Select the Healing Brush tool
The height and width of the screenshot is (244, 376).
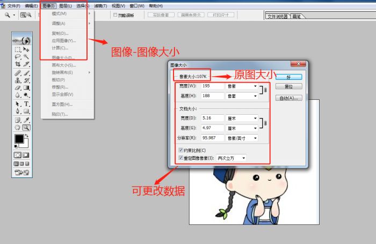pyautogui.click(x=18, y=73)
